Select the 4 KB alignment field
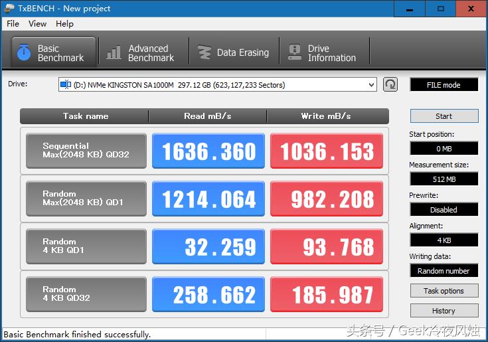488x342 pixels. (444, 240)
